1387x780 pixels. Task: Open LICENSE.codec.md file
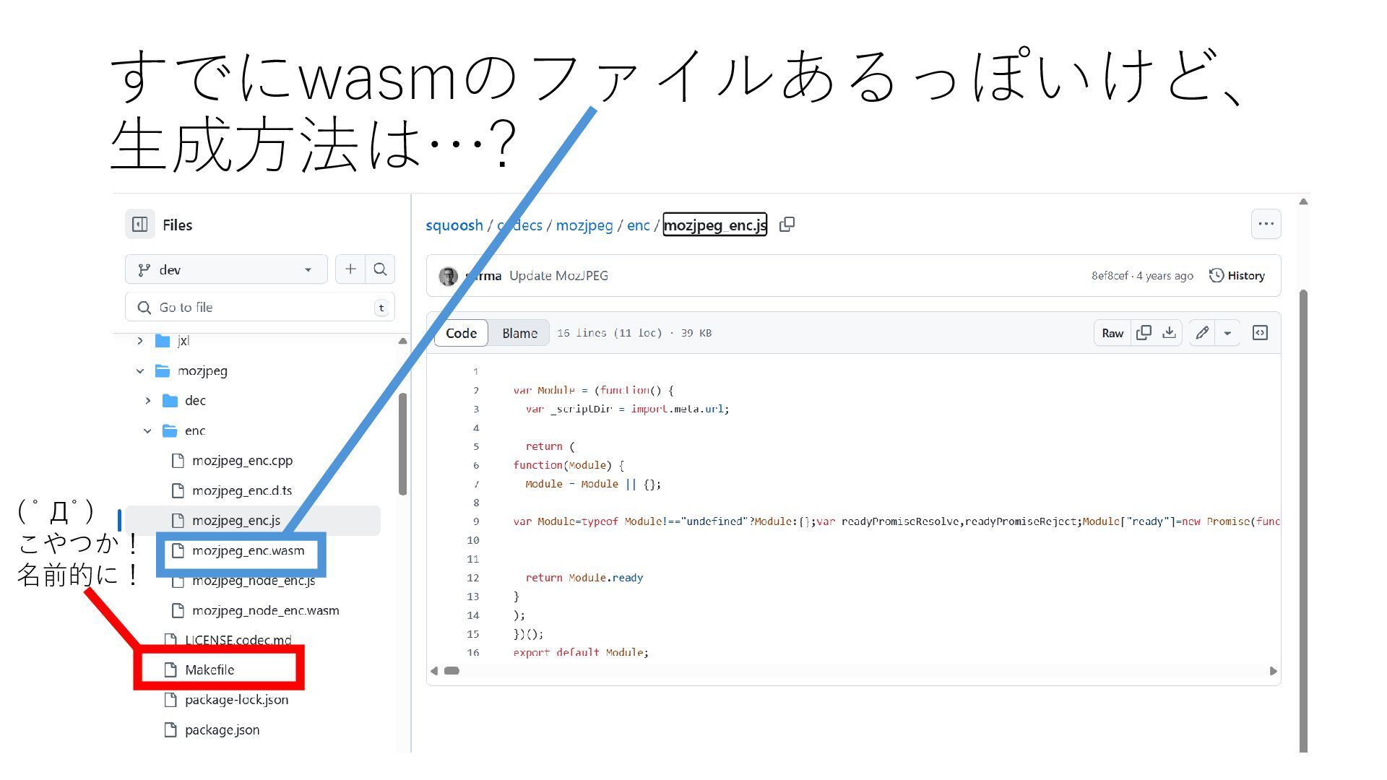(238, 640)
